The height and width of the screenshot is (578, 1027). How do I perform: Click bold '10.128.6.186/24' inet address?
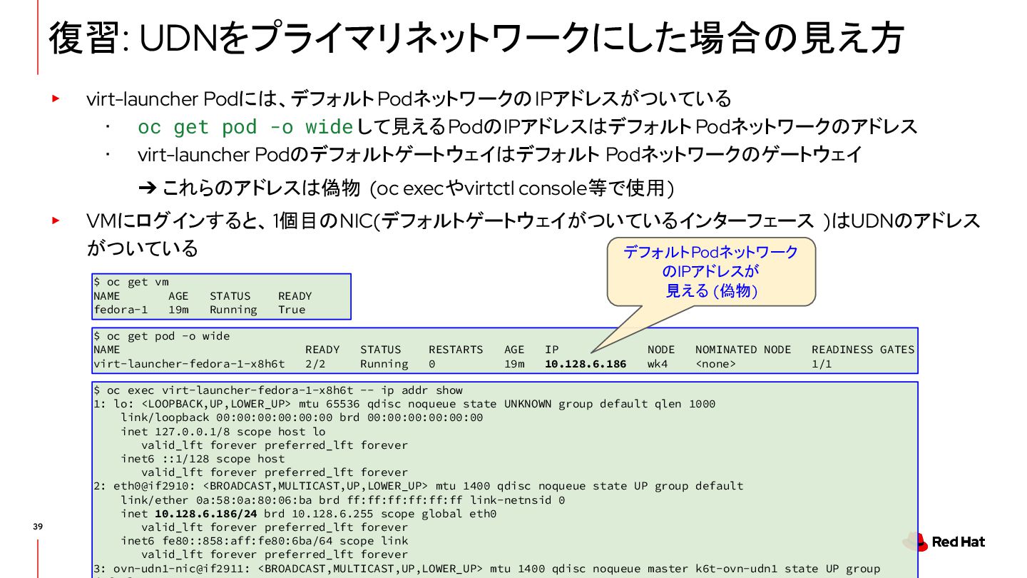pos(206,514)
